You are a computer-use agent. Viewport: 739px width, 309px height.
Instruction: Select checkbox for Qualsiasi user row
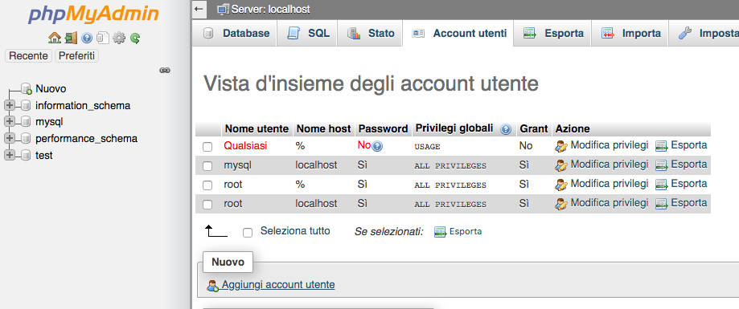pos(207,147)
